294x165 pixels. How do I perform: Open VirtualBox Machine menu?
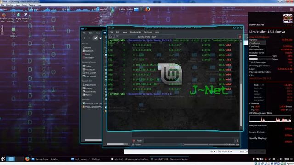10,5
